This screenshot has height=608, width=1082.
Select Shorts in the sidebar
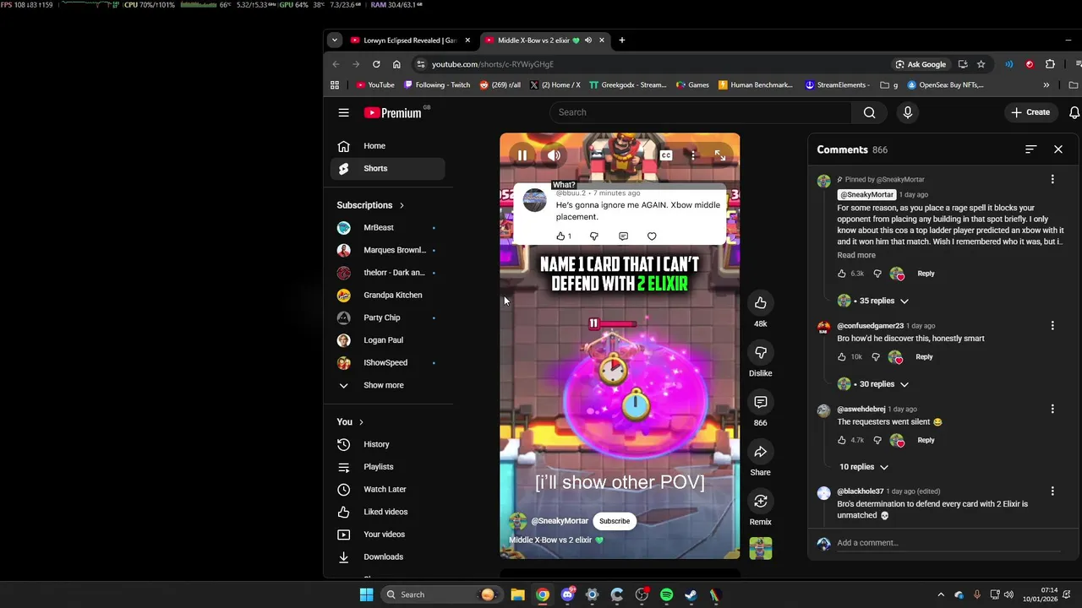[387, 168]
